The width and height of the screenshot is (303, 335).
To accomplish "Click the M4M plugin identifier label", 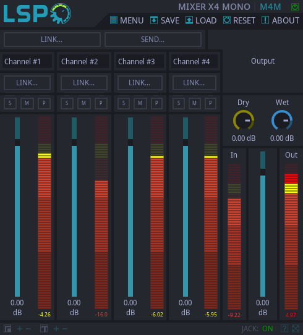I will 270,7.
